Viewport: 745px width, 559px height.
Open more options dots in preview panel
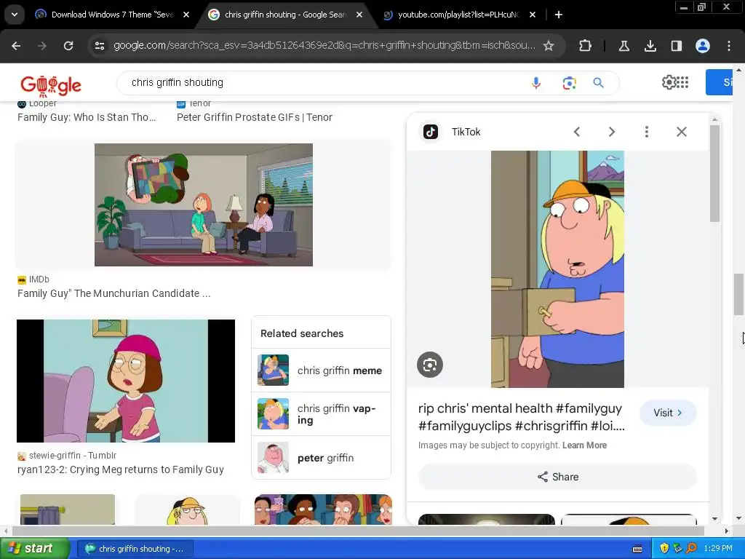click(646, 132)
